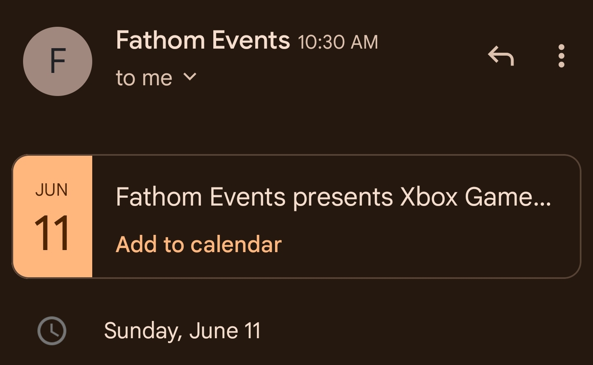The width and height of the screenshot is (593, 365).
Task: Expand recipient details with chevron arrow
Action: coord(189,77)
